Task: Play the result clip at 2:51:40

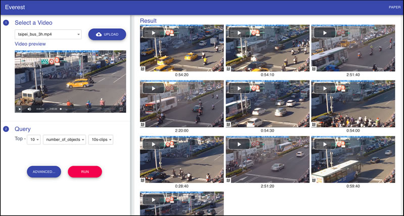Action: click(325, 33)
